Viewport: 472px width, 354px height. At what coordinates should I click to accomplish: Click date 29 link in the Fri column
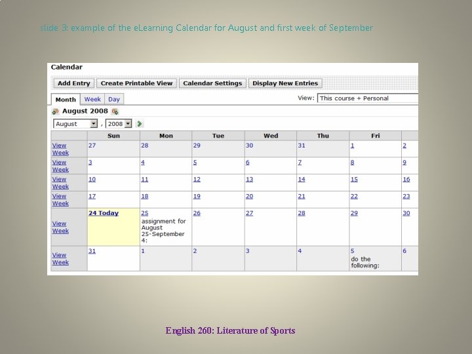[x=354, y=213]
